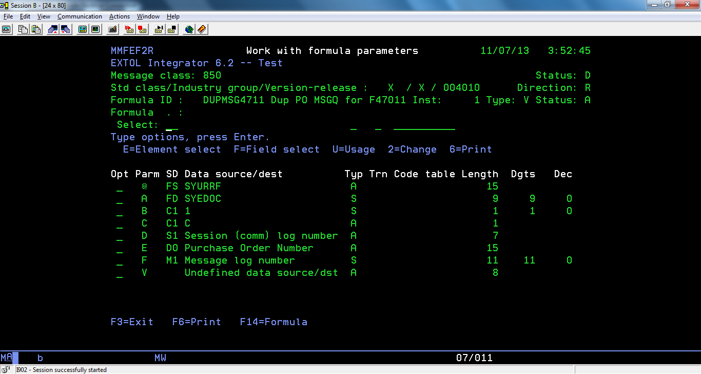The width and height of the screenshot is (701, 374).
Task: Click the U=Usage option text
Action: pos(354,149)
